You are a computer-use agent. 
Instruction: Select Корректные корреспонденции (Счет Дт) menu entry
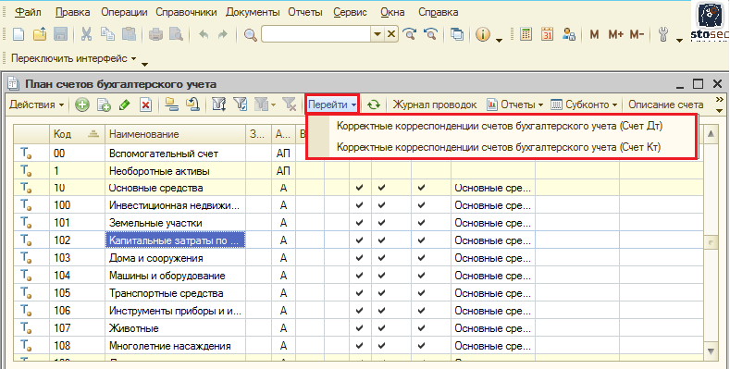[500, 126]
